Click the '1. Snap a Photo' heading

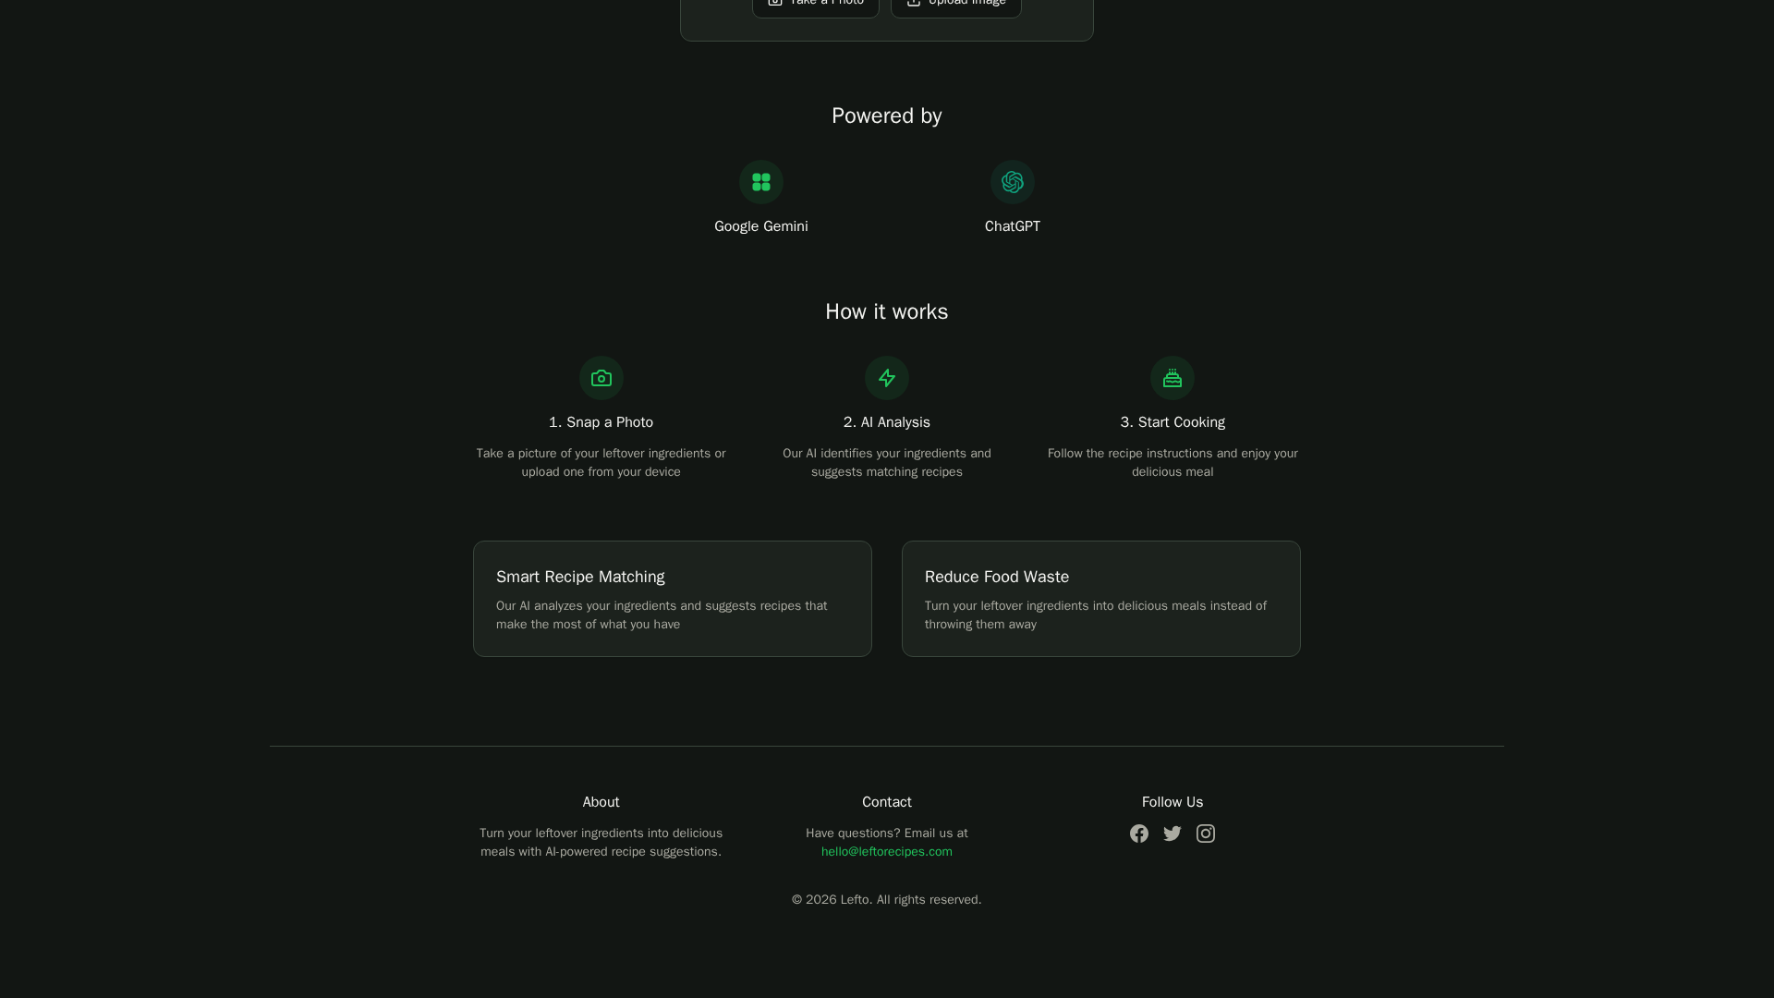coord(601,422)
